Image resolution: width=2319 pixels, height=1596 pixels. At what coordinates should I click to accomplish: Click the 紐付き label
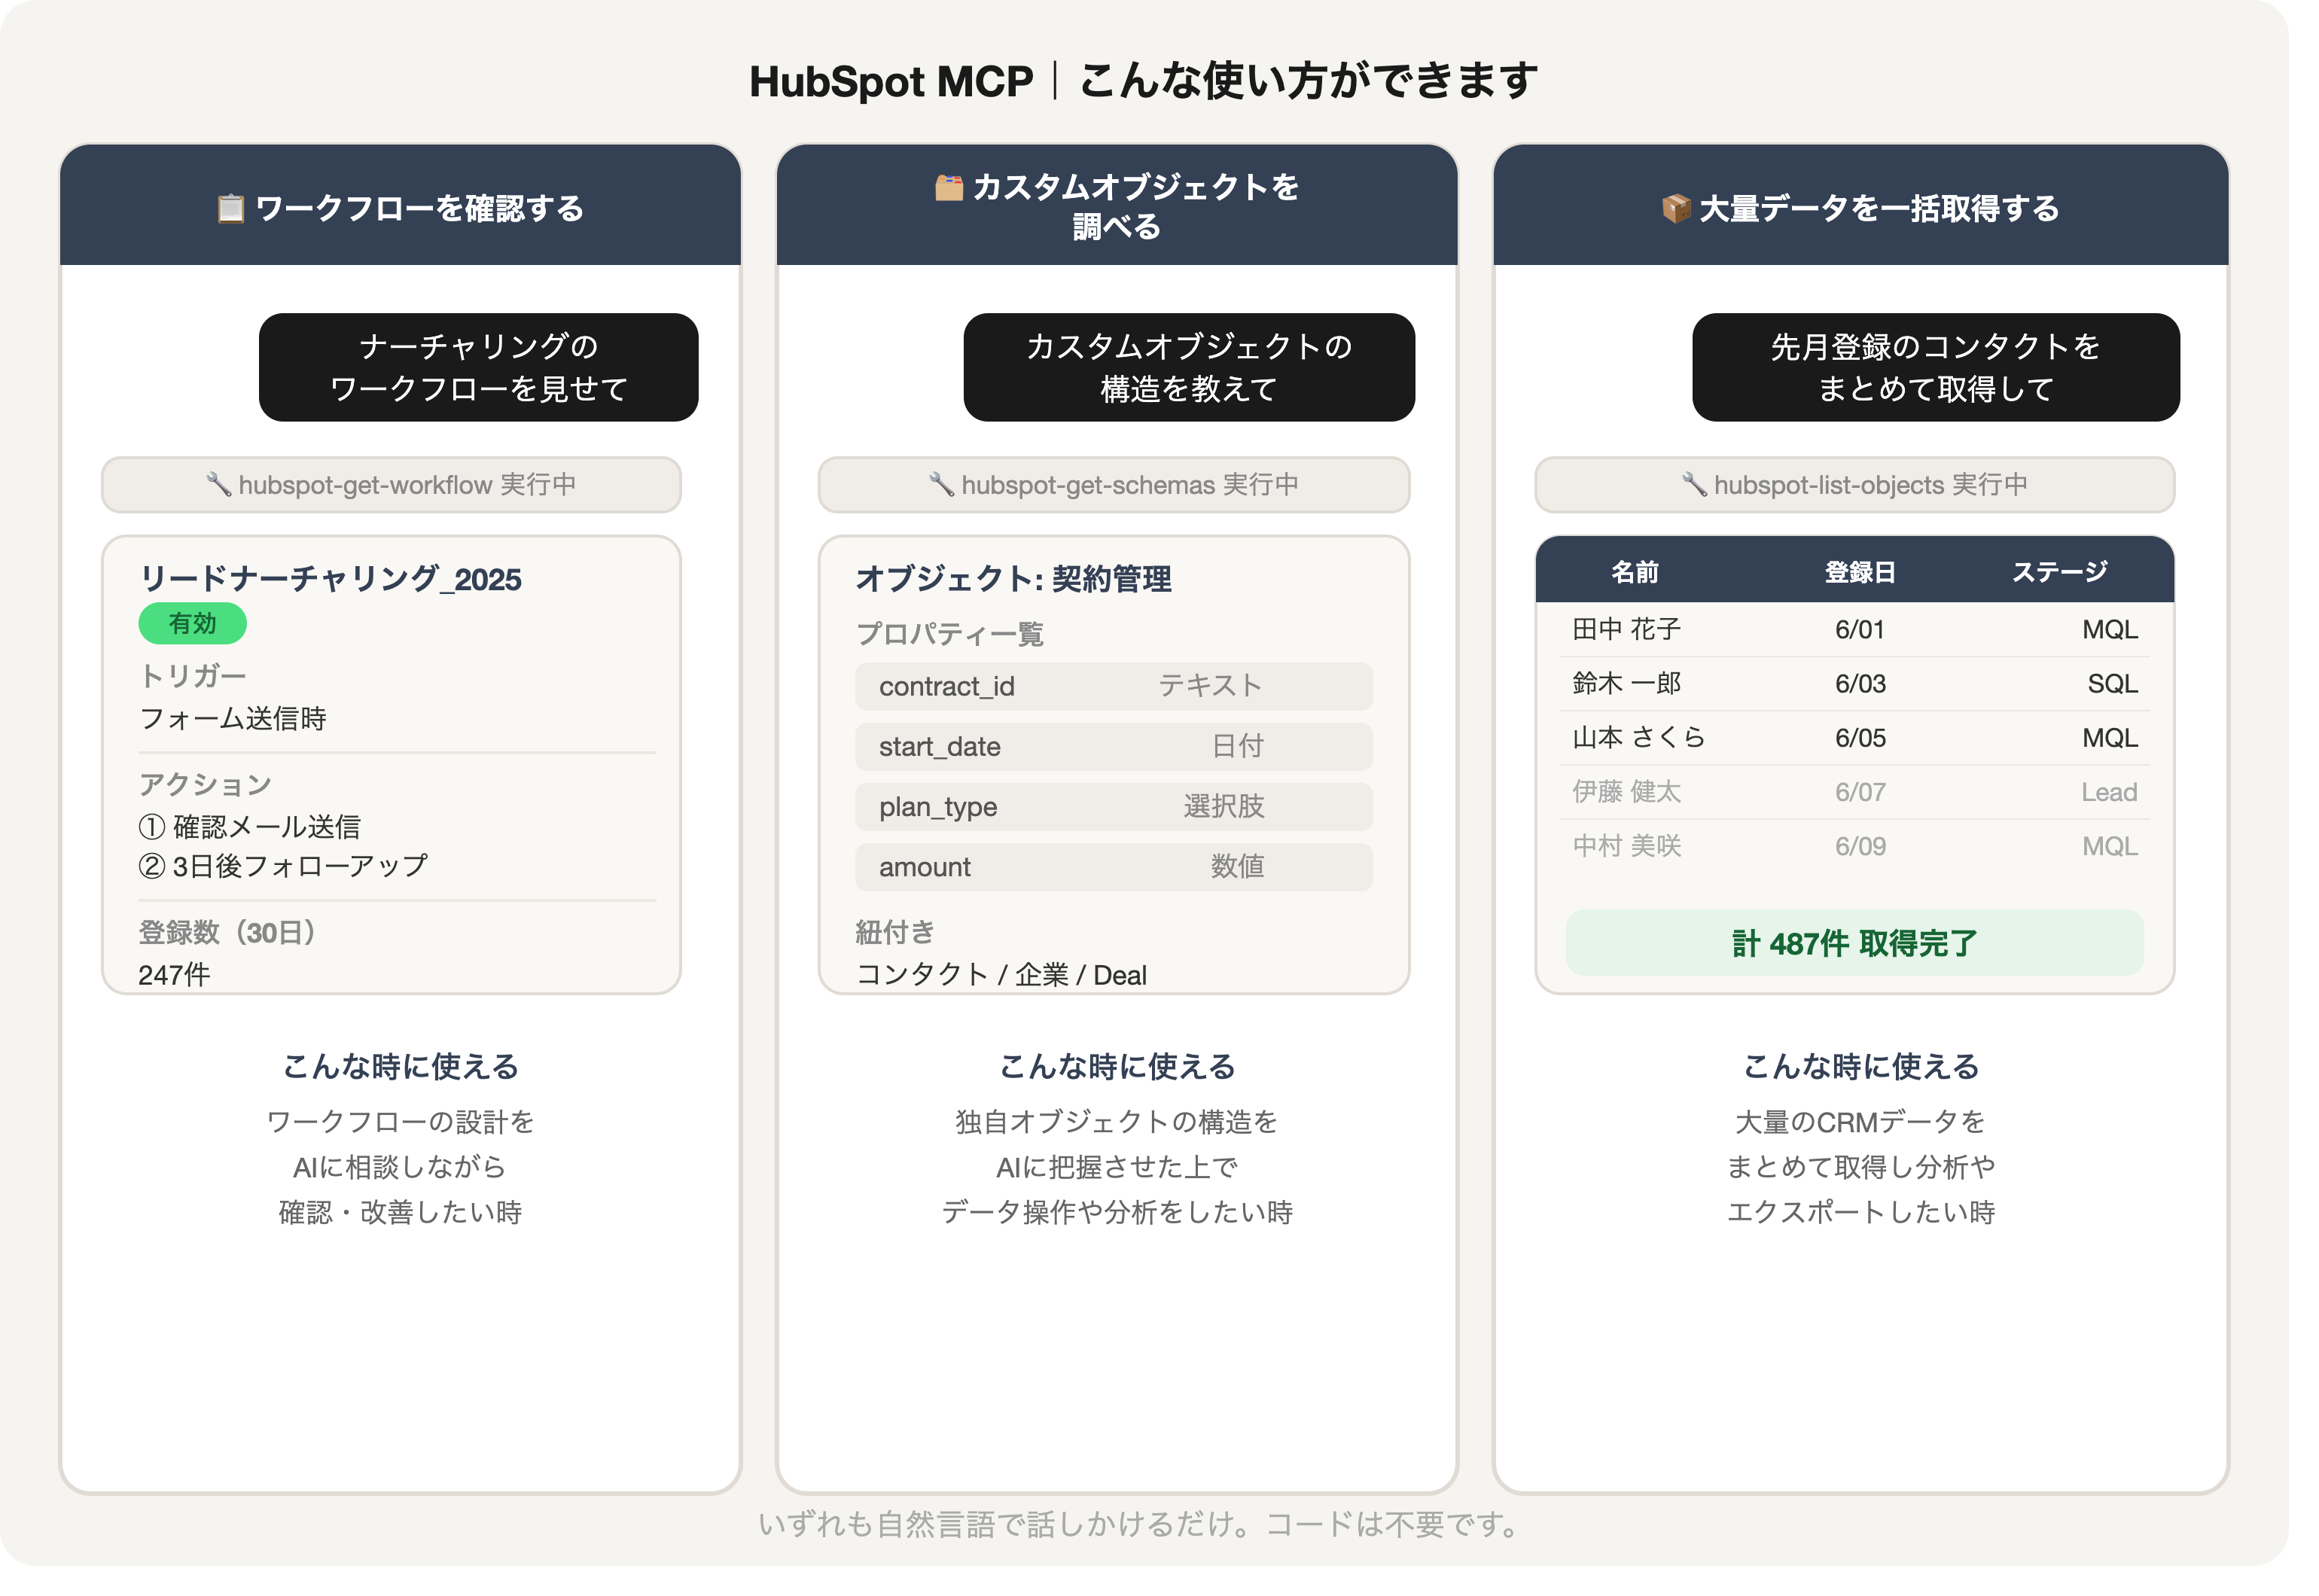click(x=895, y=933)
